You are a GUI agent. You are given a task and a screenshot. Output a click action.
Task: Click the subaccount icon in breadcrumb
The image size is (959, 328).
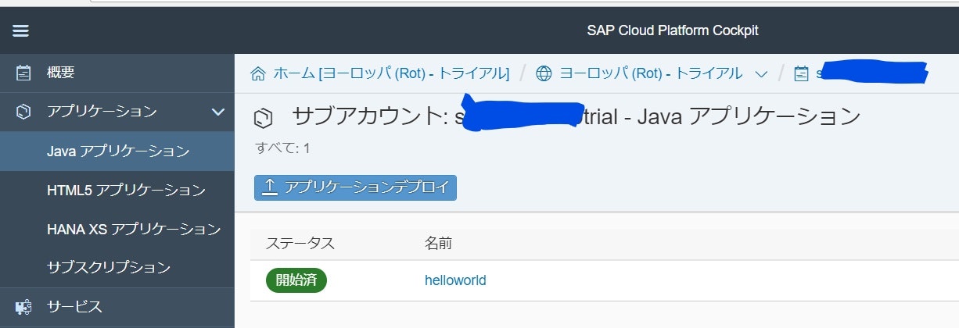(801, 73)
